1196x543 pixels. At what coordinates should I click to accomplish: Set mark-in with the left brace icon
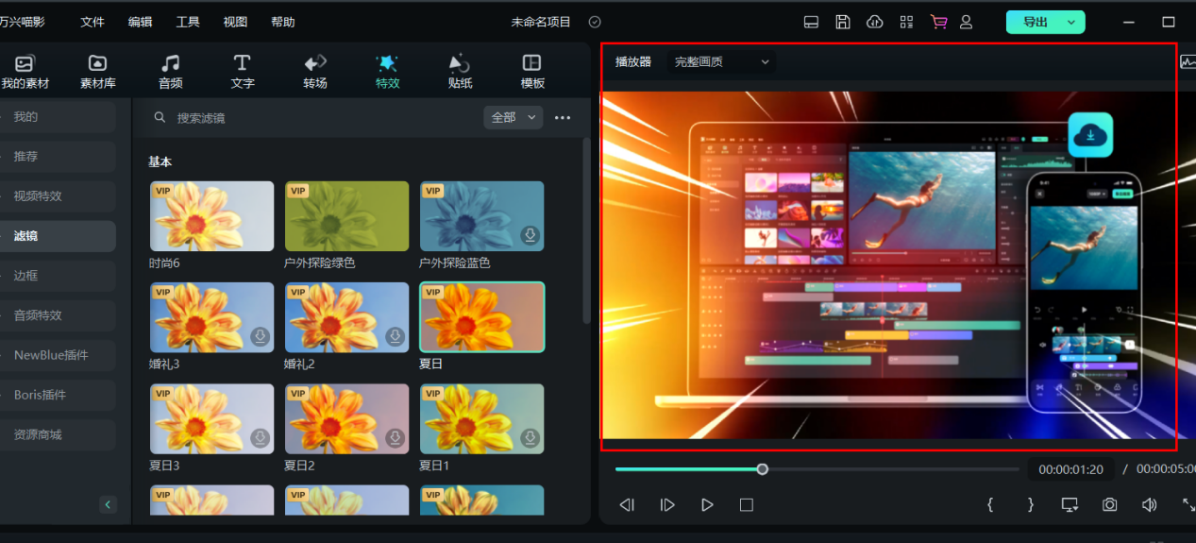[x=990, y=505]
